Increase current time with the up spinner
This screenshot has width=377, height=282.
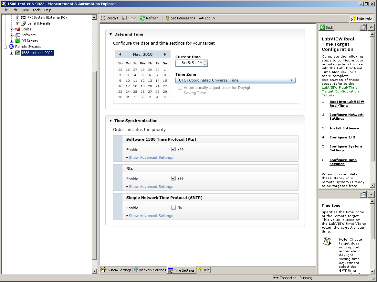tap(205, 61)
